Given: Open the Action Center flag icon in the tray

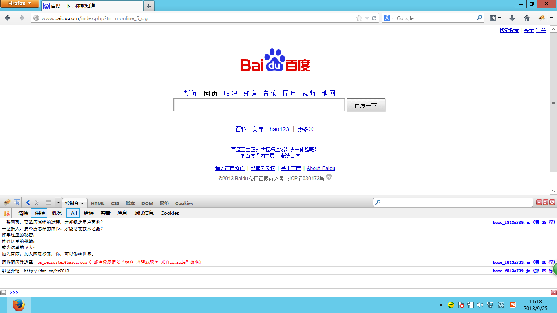Looking at the screenshot, I should coord(461,305).
